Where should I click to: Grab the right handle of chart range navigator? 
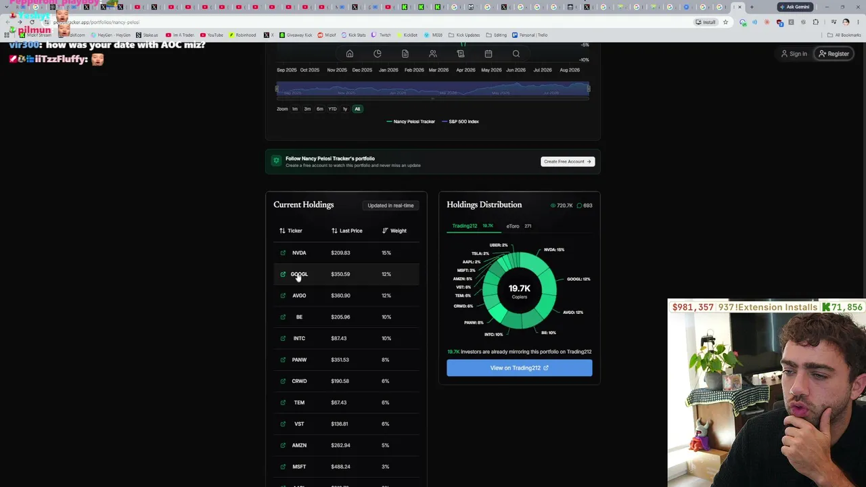pyautogui.click(x=589, y=89)
